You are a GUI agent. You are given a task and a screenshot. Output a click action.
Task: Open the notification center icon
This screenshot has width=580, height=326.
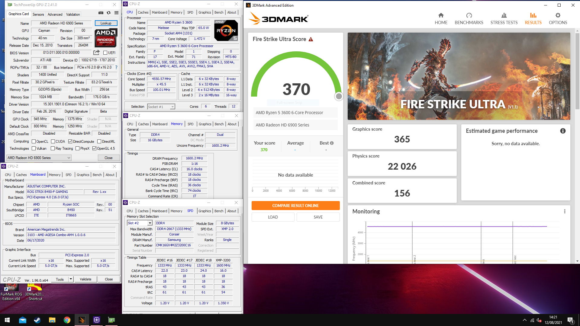tap(570, 320)
